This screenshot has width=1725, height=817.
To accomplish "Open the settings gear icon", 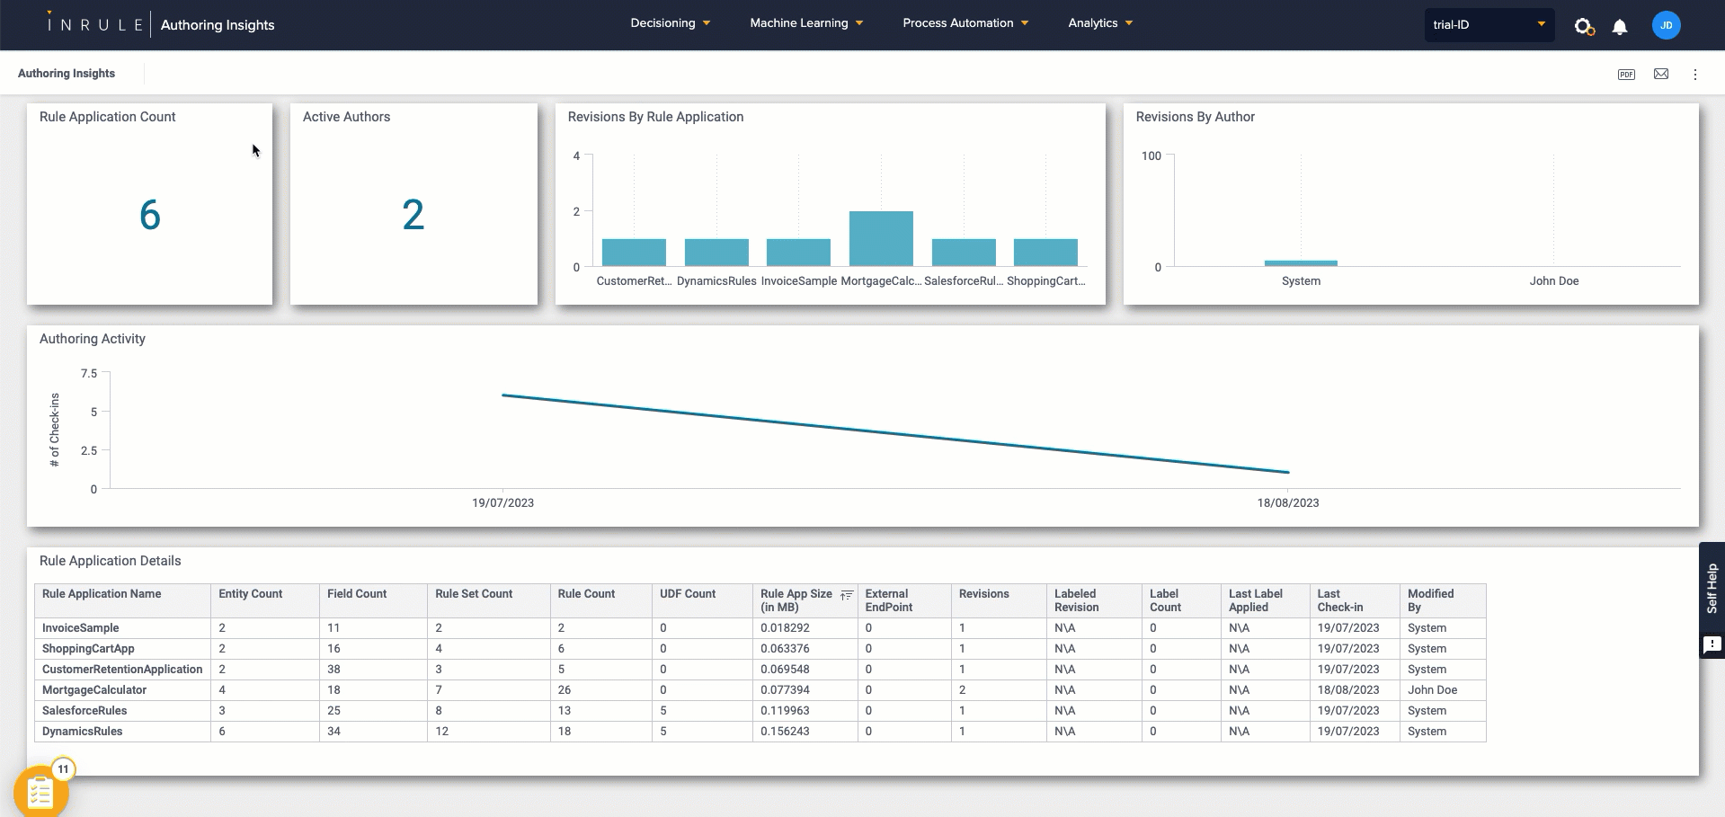I will [x=1584, y=26].
